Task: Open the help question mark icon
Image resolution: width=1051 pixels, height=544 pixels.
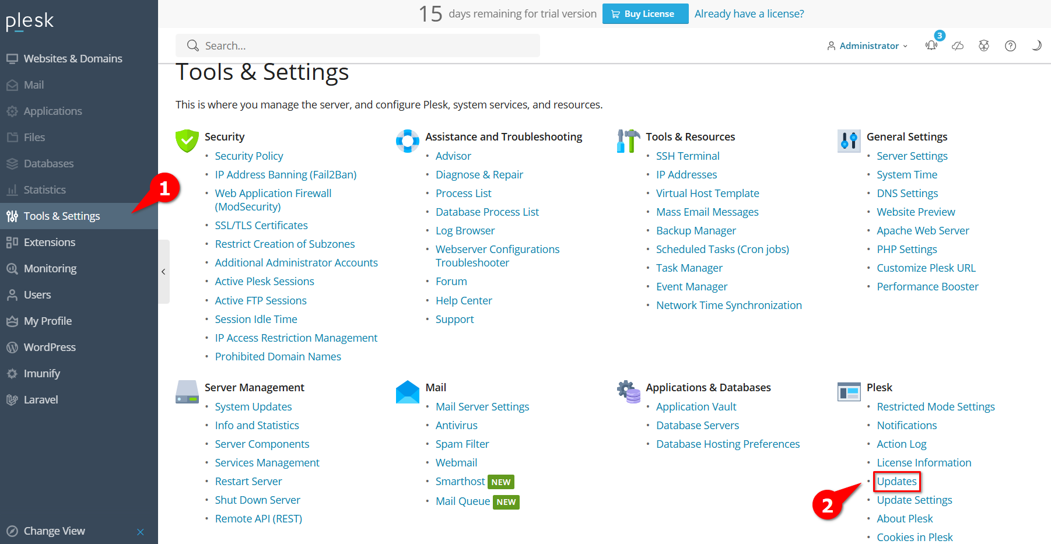Action: tap(1010, 45)
